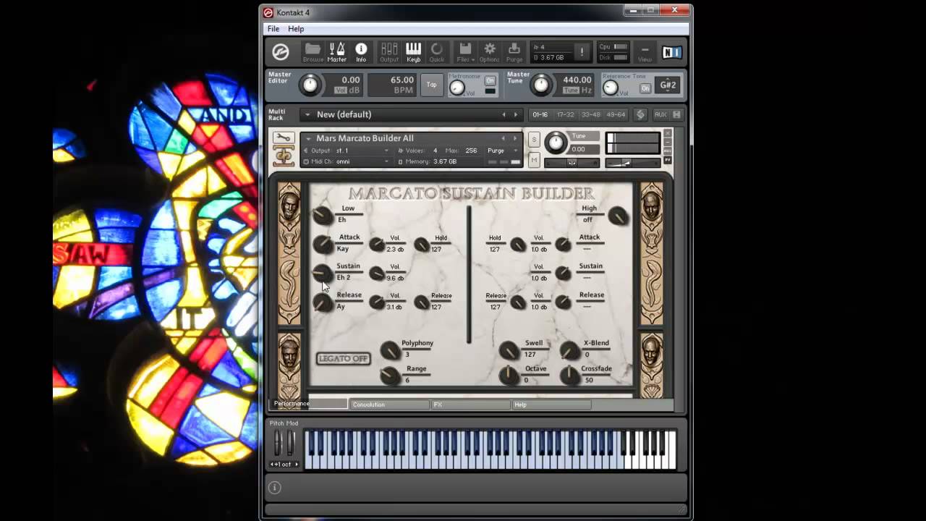
Task: Solo the instrument with S button
Action: pos(534,140)
